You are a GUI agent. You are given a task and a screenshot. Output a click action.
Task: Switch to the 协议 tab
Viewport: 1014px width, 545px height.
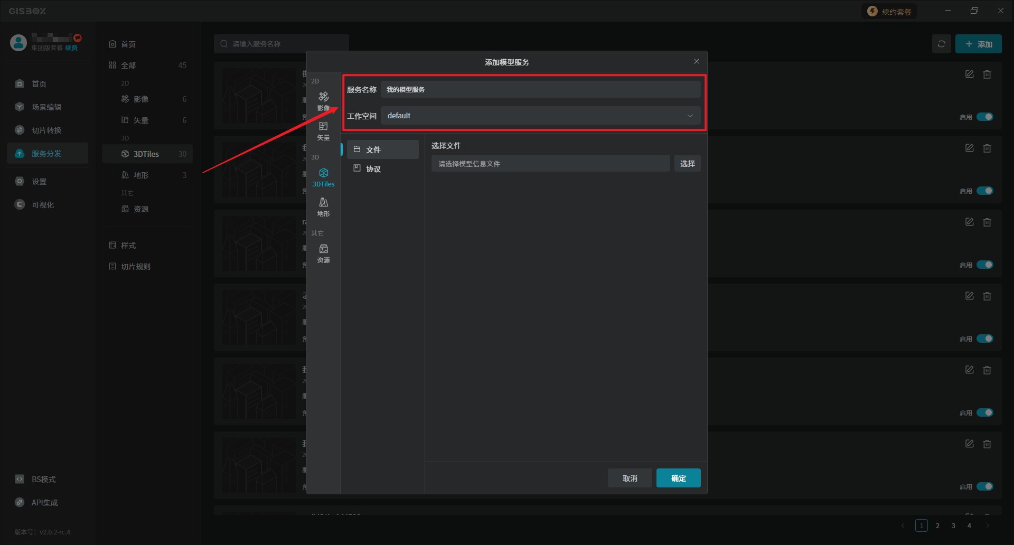(382, 169)
